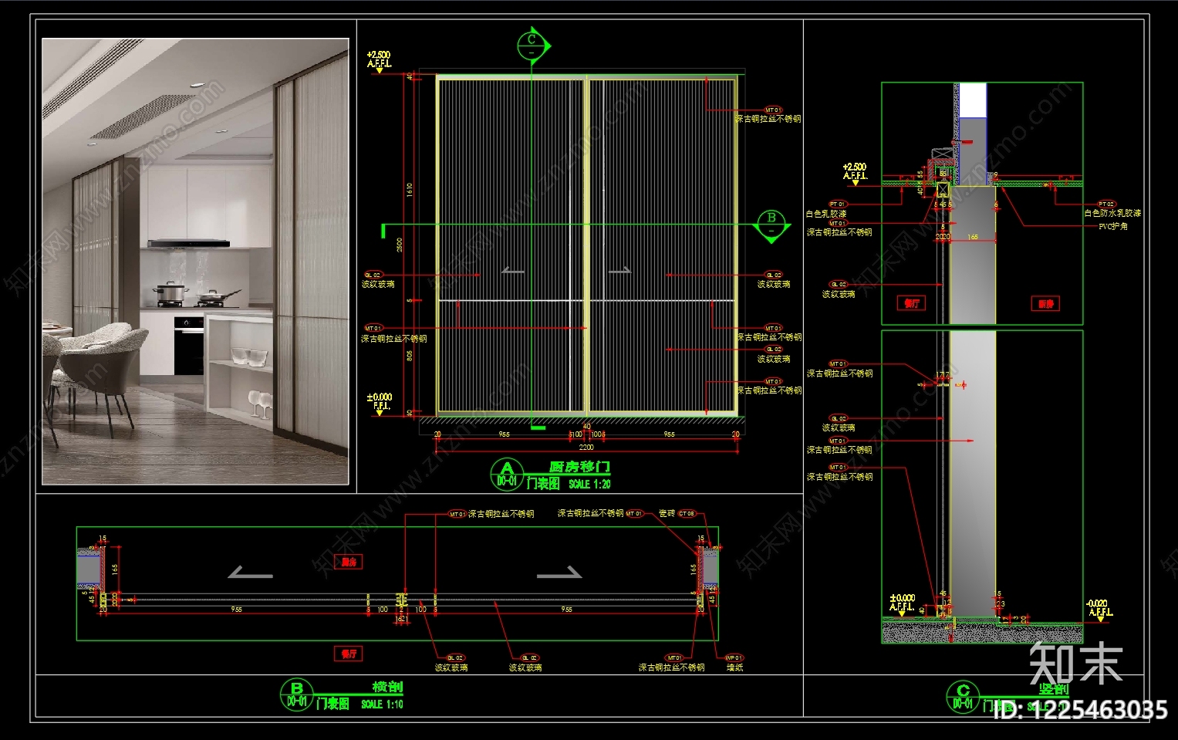This screenshot has width=1178, height=740.
Task: Select the "1610" vertical dimension
Action: (x=410, y=189)
